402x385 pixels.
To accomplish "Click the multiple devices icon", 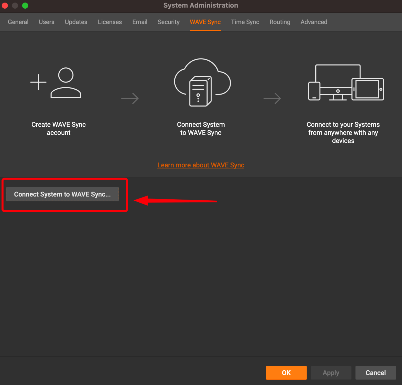I will coord(346,83).
